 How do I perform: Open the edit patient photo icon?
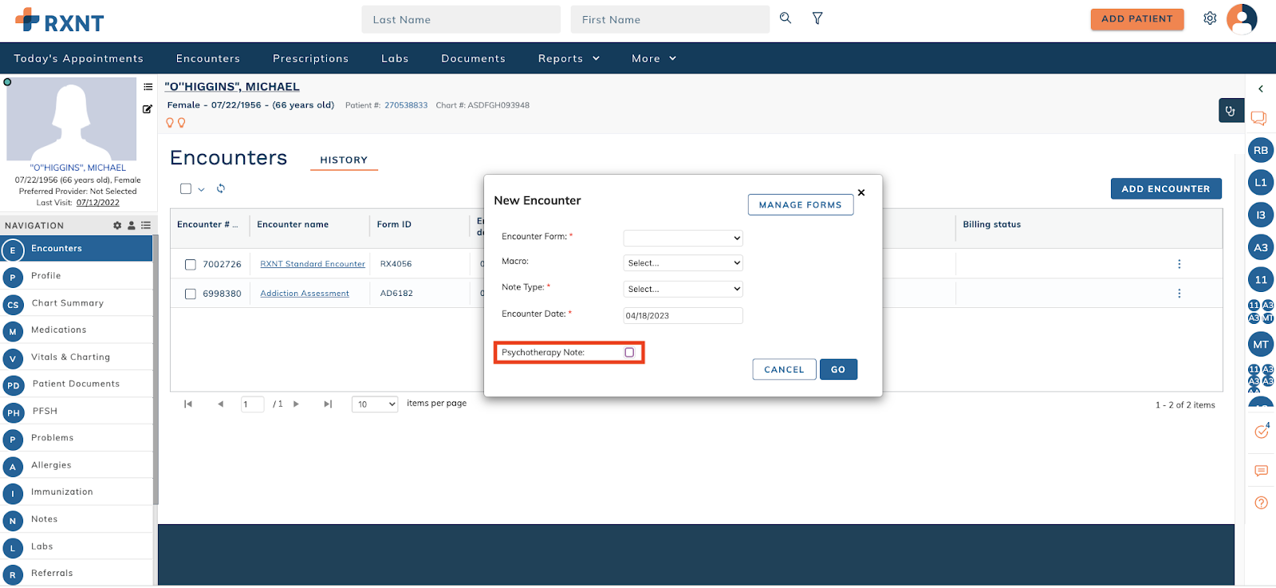click(x=148, y=109)
